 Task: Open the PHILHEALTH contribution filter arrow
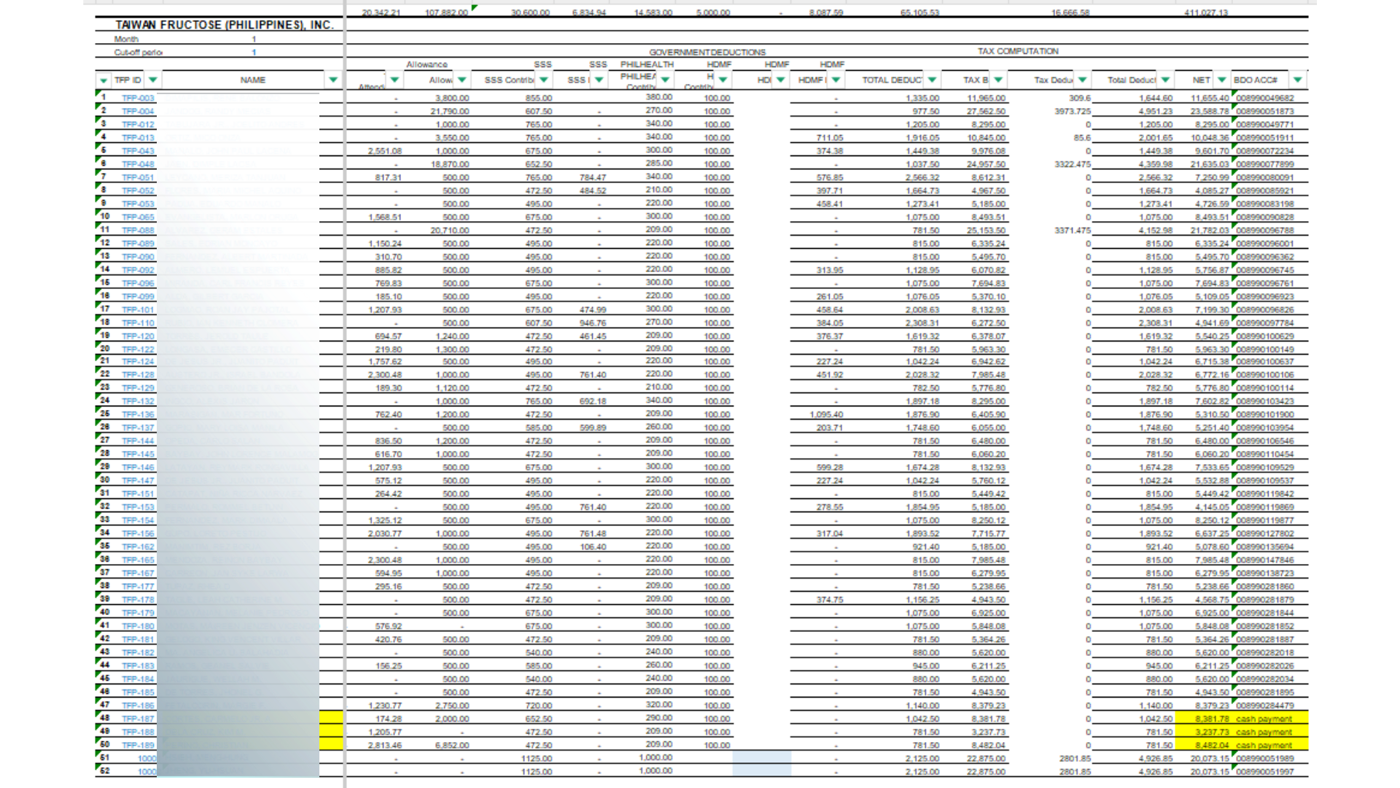(665, 80)
